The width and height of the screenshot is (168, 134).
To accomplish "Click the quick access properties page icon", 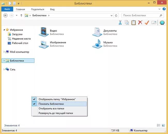I will (x=10, y=4).
